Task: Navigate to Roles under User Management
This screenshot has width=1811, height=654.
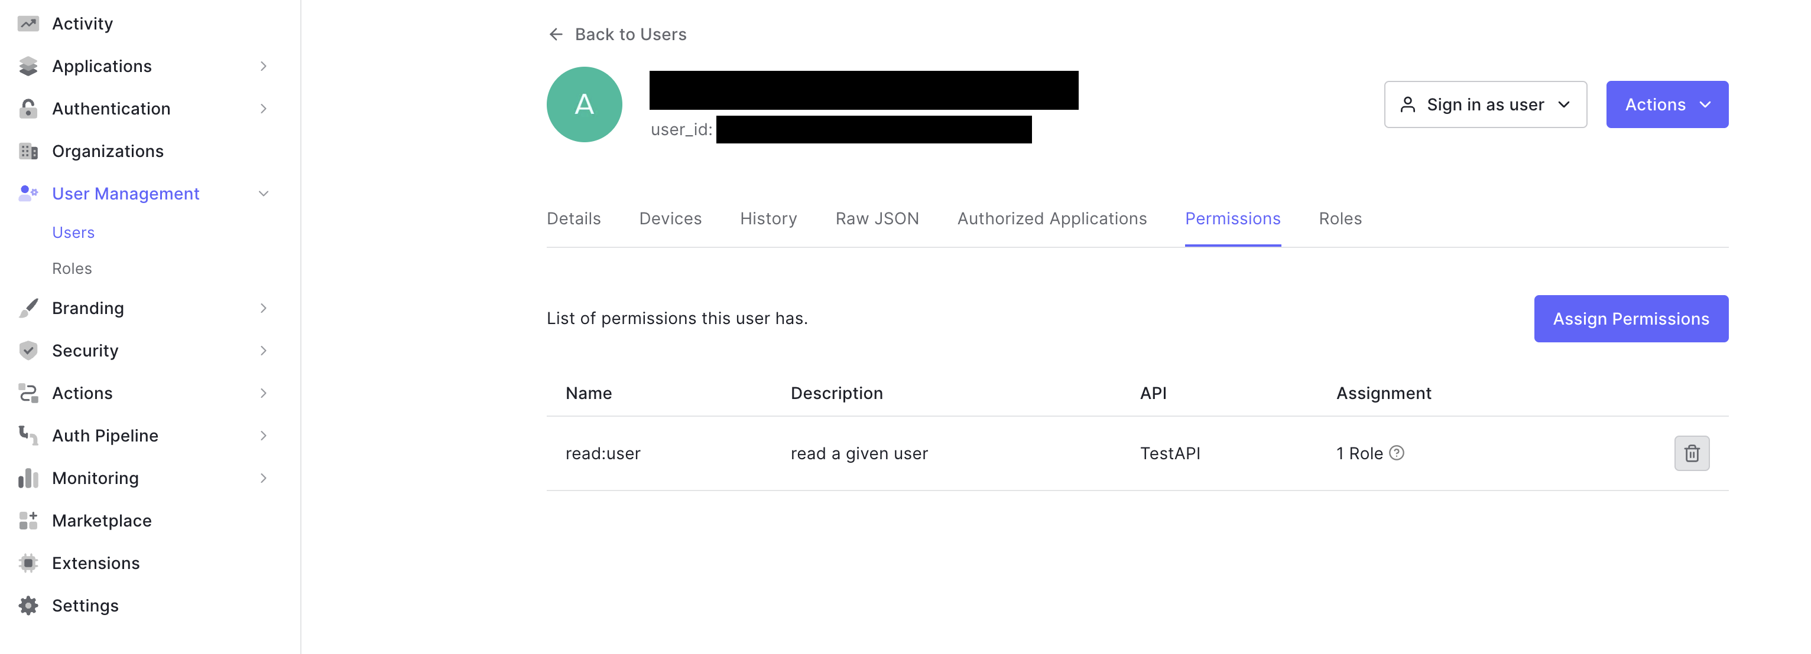Action: (73, 267)
